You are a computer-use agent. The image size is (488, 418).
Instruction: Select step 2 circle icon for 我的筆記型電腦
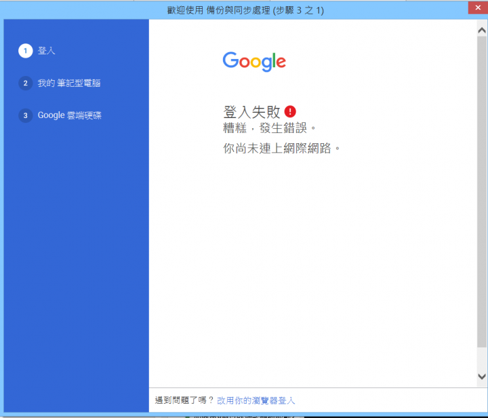pos(26,83)
